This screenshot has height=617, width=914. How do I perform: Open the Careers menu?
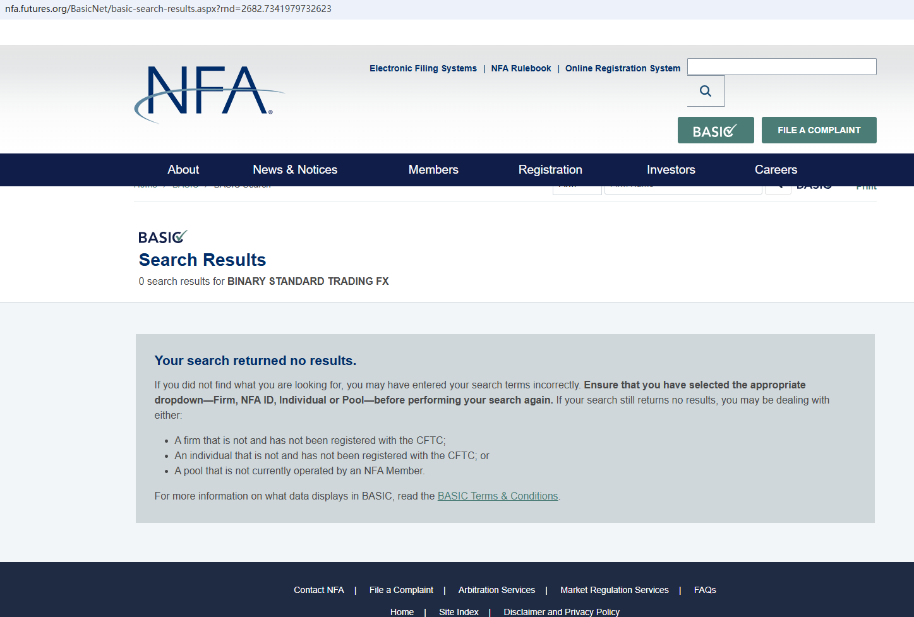(x=776, y=169)
